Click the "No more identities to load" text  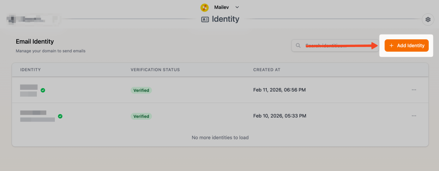click(x=220, y=138)
